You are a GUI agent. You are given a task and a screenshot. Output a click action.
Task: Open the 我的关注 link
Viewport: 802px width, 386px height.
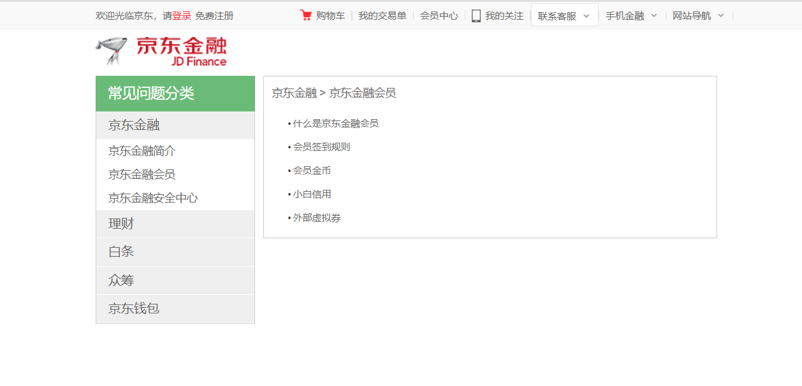(504, 16)
